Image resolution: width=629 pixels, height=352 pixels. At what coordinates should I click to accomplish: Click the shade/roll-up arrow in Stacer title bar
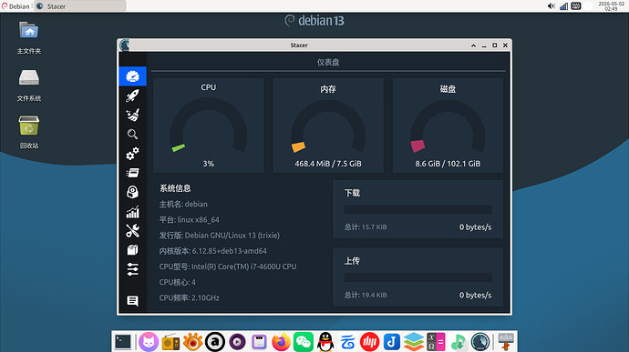(473, 45)
